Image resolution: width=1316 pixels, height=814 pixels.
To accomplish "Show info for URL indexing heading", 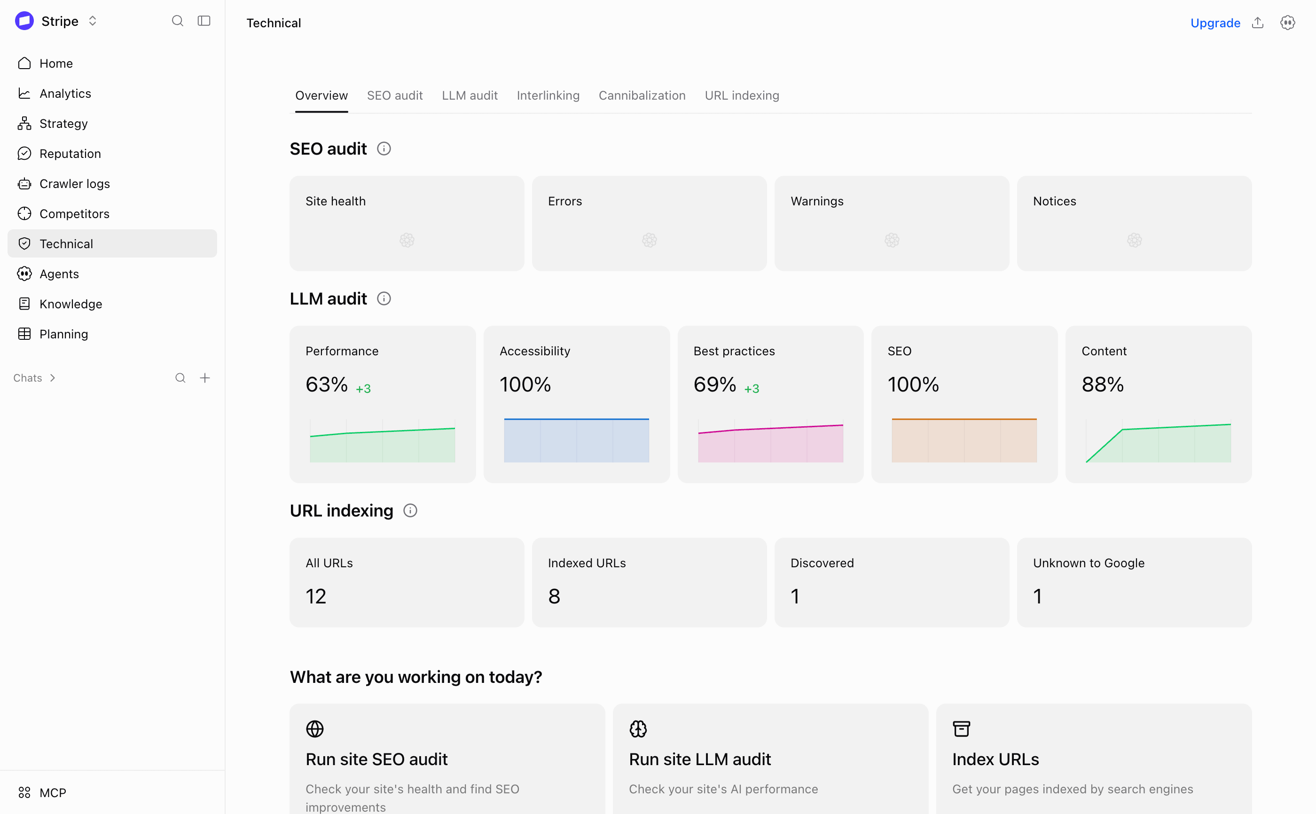I will [x=410, y=510].
